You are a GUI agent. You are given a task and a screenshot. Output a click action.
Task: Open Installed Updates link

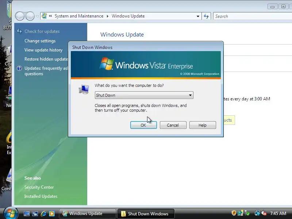pyautogui.click(x=41, y=196)
